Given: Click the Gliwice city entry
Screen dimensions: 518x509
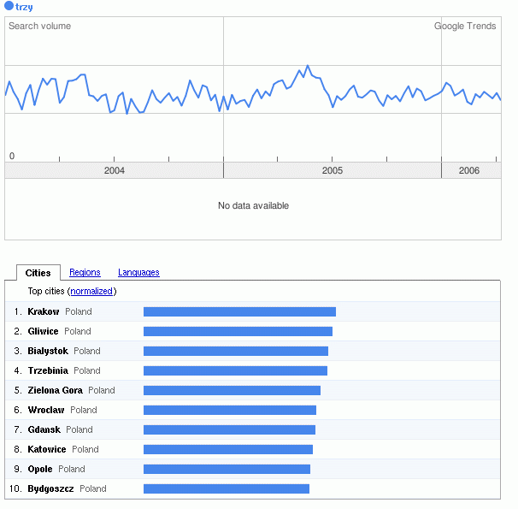Looking at the screenshot, I should point(43,332).
